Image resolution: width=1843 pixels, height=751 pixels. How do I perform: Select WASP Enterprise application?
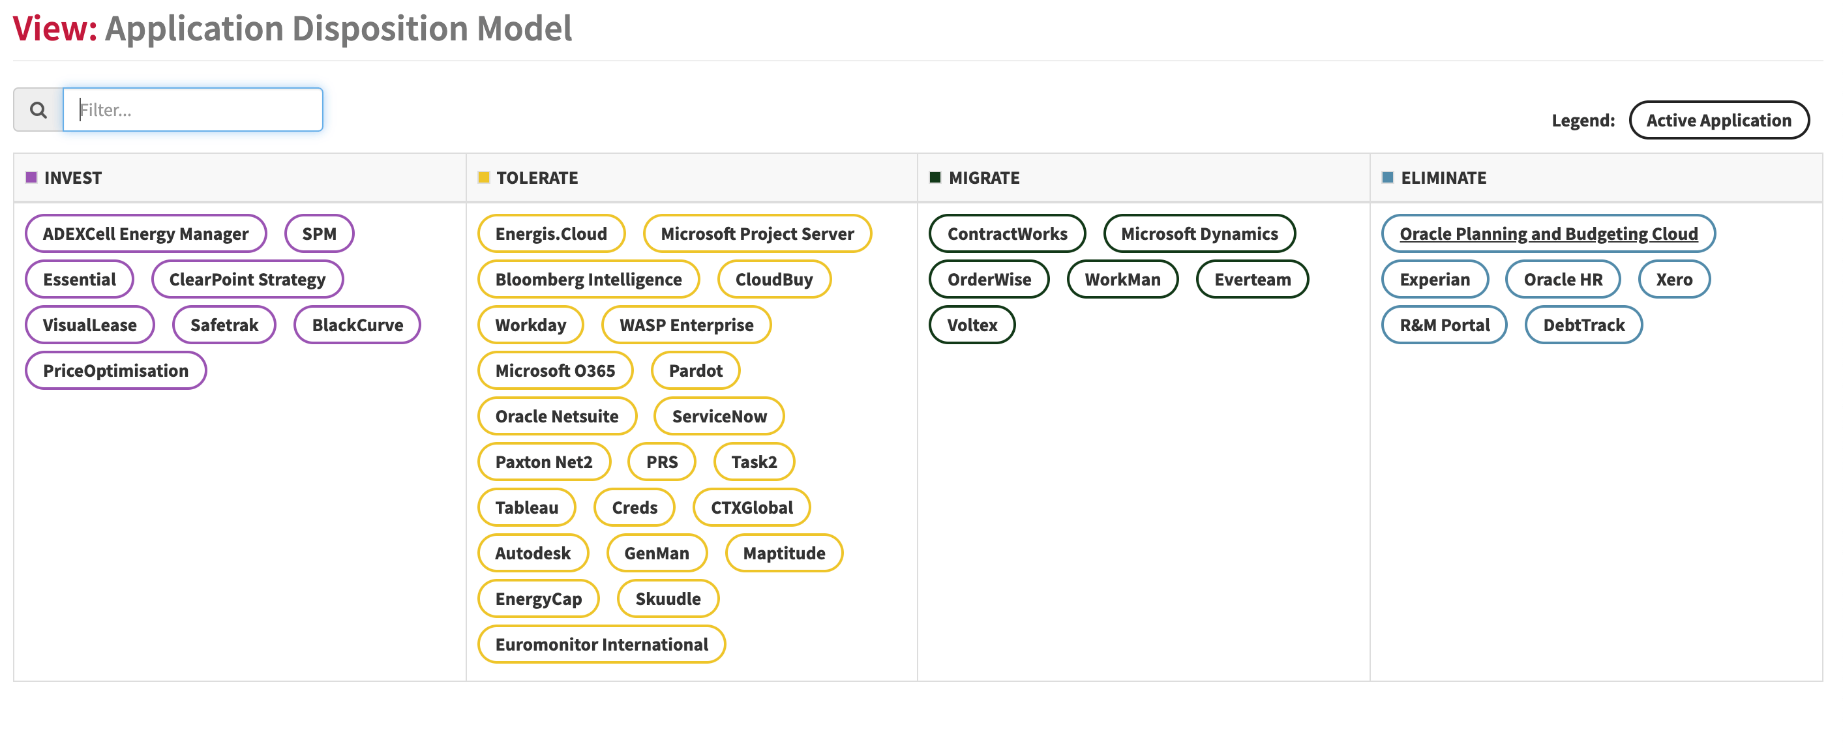(686, 325)
